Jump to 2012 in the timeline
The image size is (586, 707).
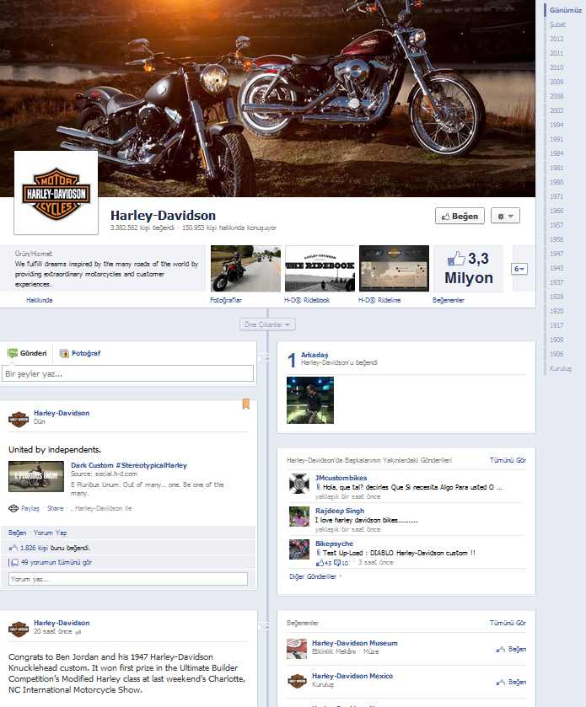pos(556,39)
